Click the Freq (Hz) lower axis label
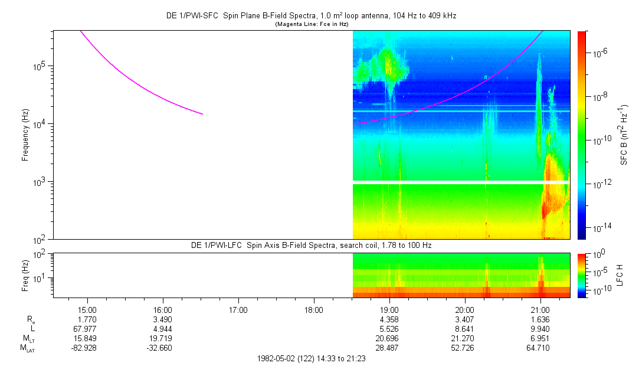 [25, 275]
